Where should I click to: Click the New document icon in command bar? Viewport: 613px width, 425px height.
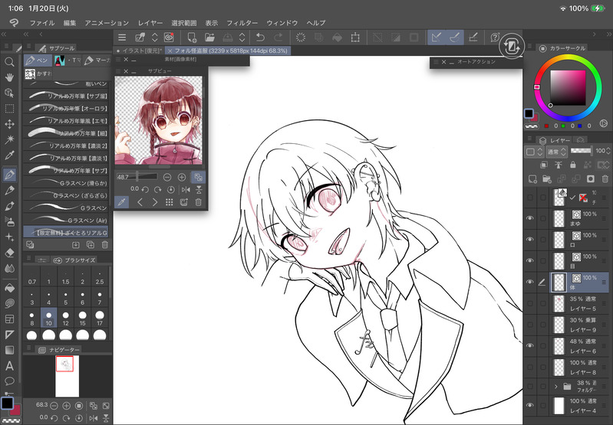(x=192, y=38)
